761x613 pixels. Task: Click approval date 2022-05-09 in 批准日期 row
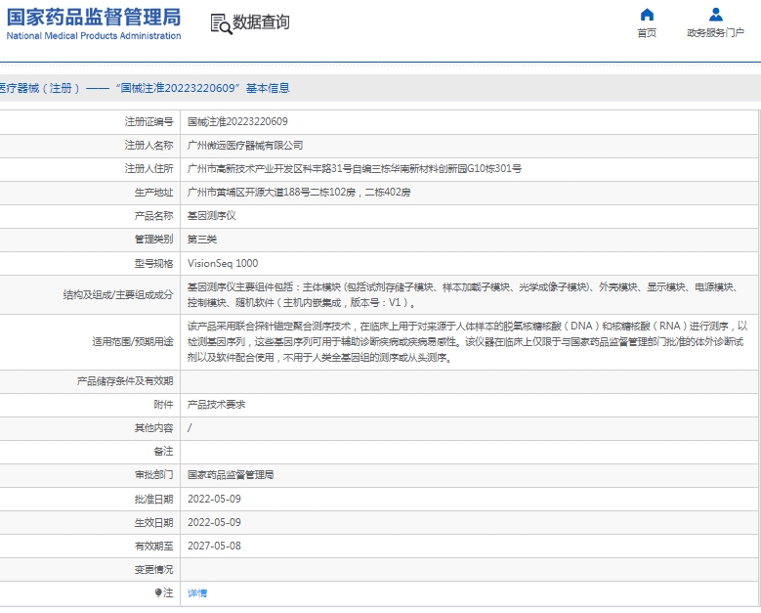tap(214, 499)
